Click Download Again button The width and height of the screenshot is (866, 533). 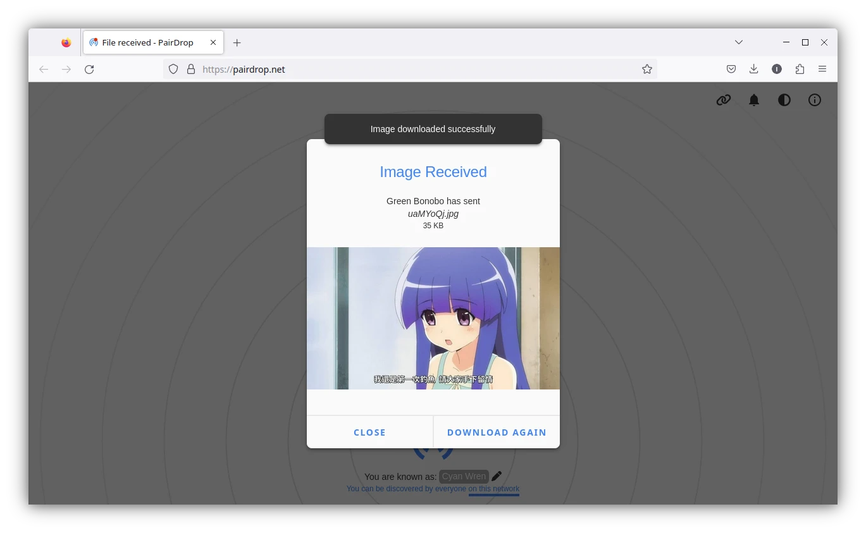497,432
